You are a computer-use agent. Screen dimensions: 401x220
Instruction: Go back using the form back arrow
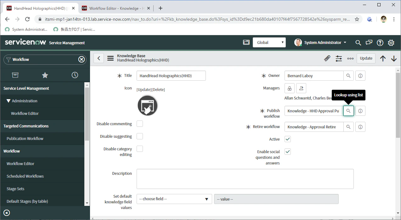99,58
